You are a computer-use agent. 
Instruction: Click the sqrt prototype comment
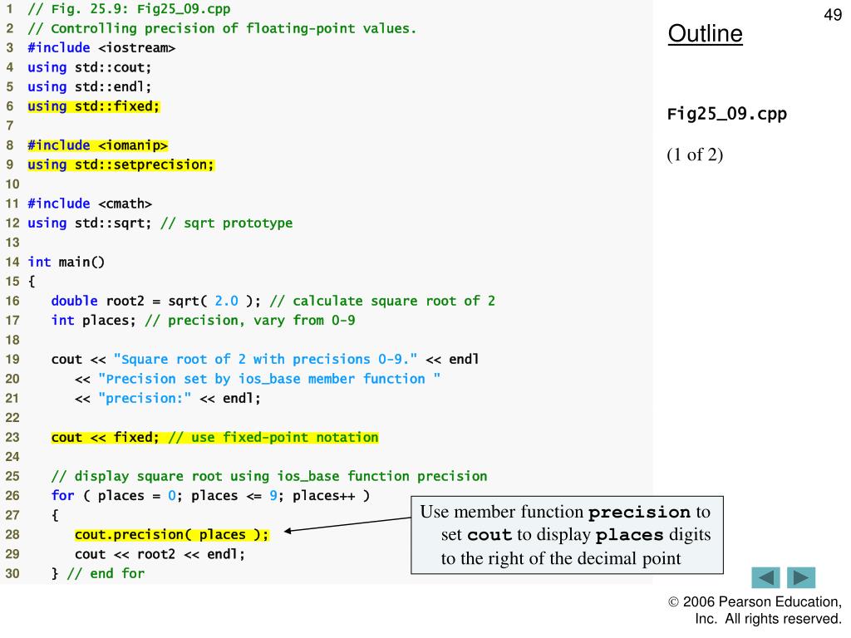coord(226,223)
